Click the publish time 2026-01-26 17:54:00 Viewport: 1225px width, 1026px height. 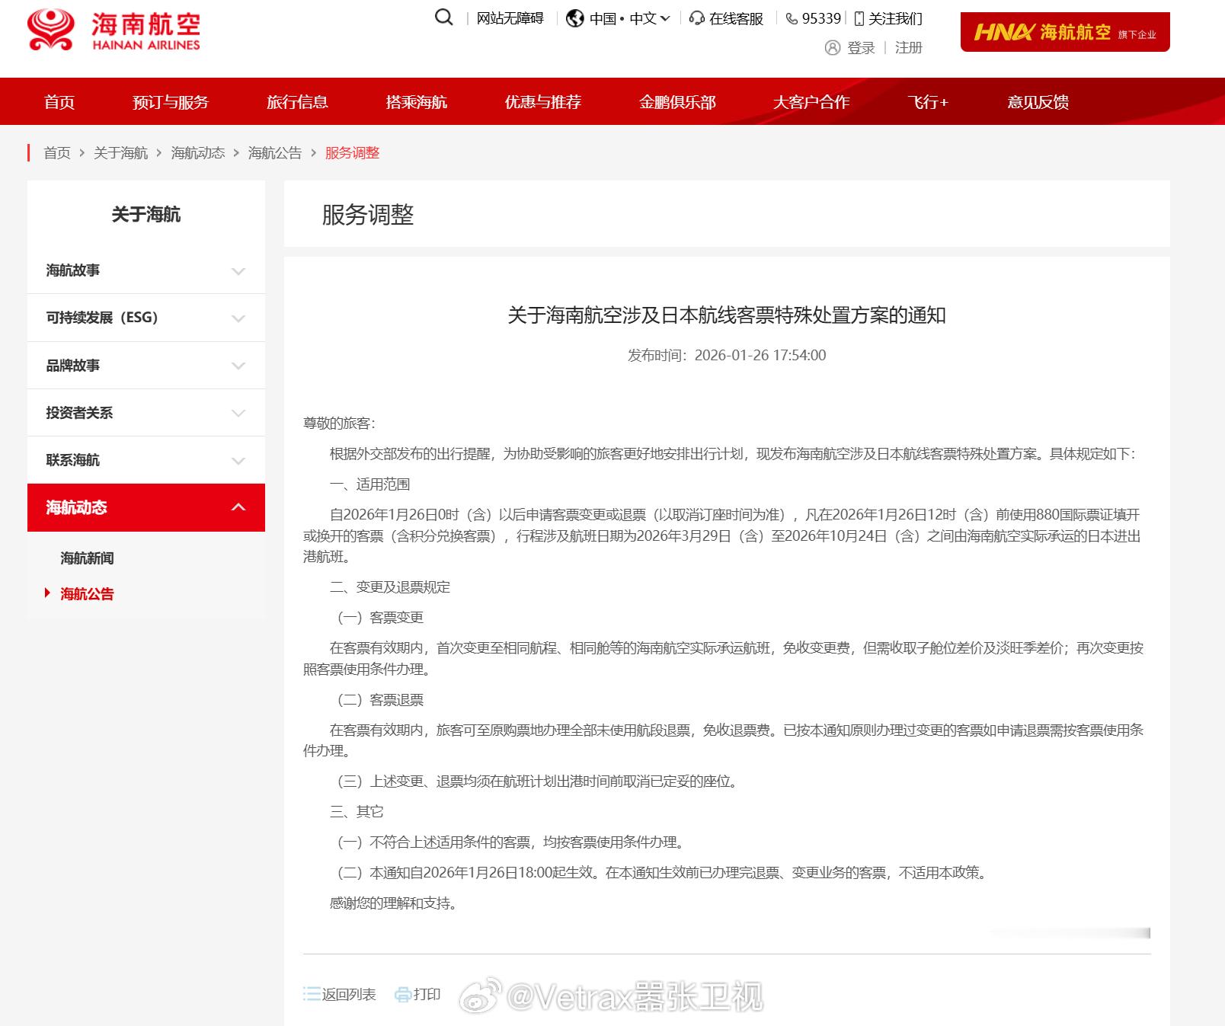pos(760,356)
